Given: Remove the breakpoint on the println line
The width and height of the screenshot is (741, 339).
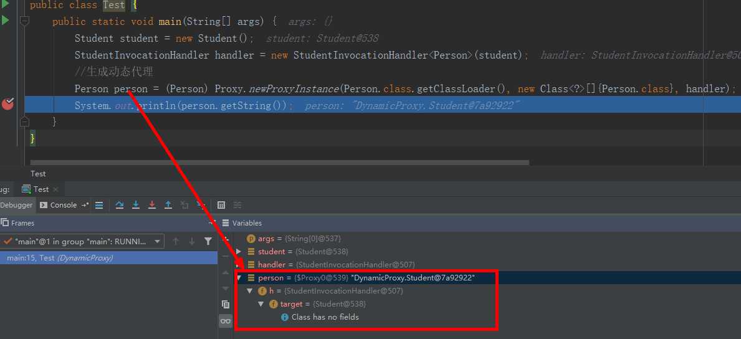Looking at the screenshot, I should click(8, 103).
